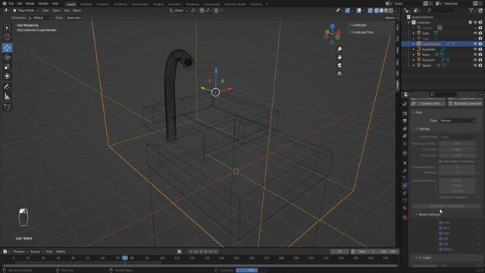Open the Keying popover in timeline
The height and width of the screenshot is (273, 485).
[36, 252]
